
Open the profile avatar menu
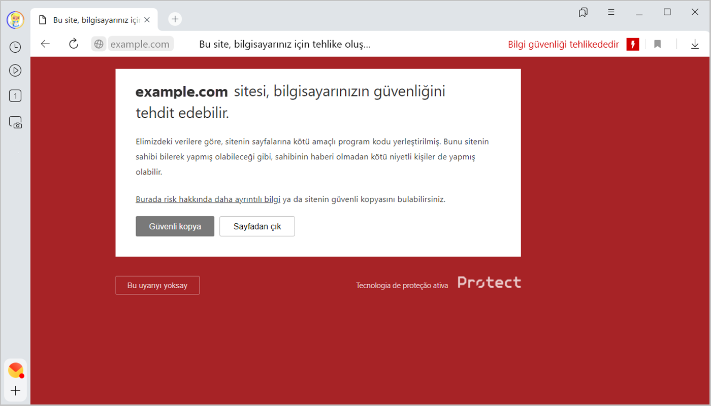[x=15, y=20]
